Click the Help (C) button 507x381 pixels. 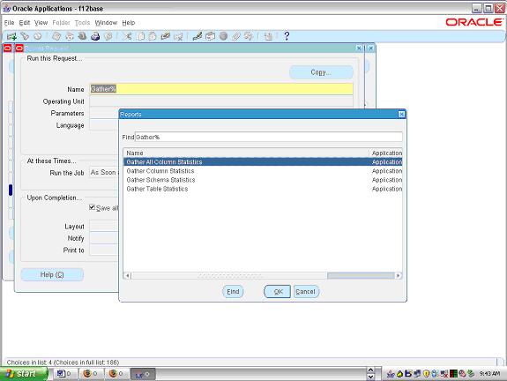[52, 274]
